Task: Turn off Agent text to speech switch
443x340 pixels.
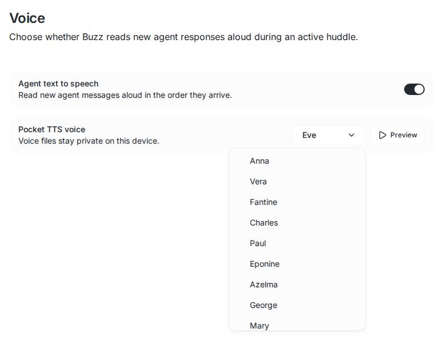Action: click(414, 89)
